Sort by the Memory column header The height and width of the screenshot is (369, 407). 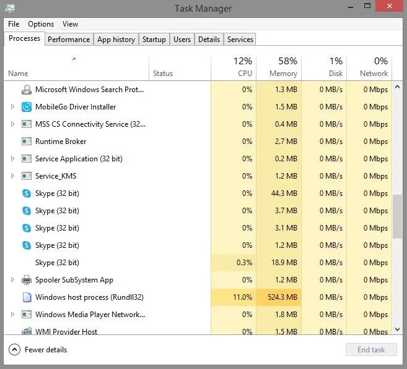pyautogui.click(x=279, y=67)
